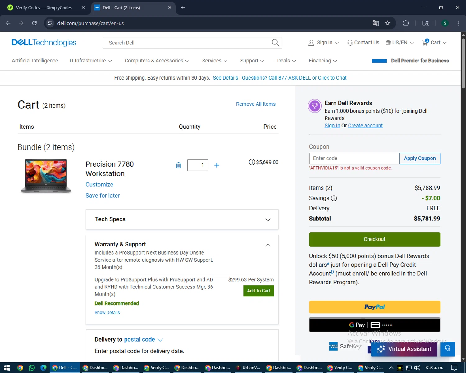Bookmark this page with star icon
466x373 pixels.
point(387,23)
